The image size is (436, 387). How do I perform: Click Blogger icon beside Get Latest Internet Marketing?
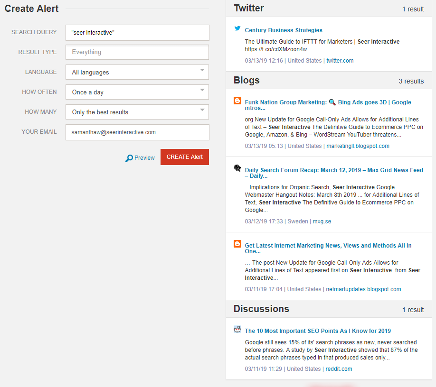click(x=237, y=244)
